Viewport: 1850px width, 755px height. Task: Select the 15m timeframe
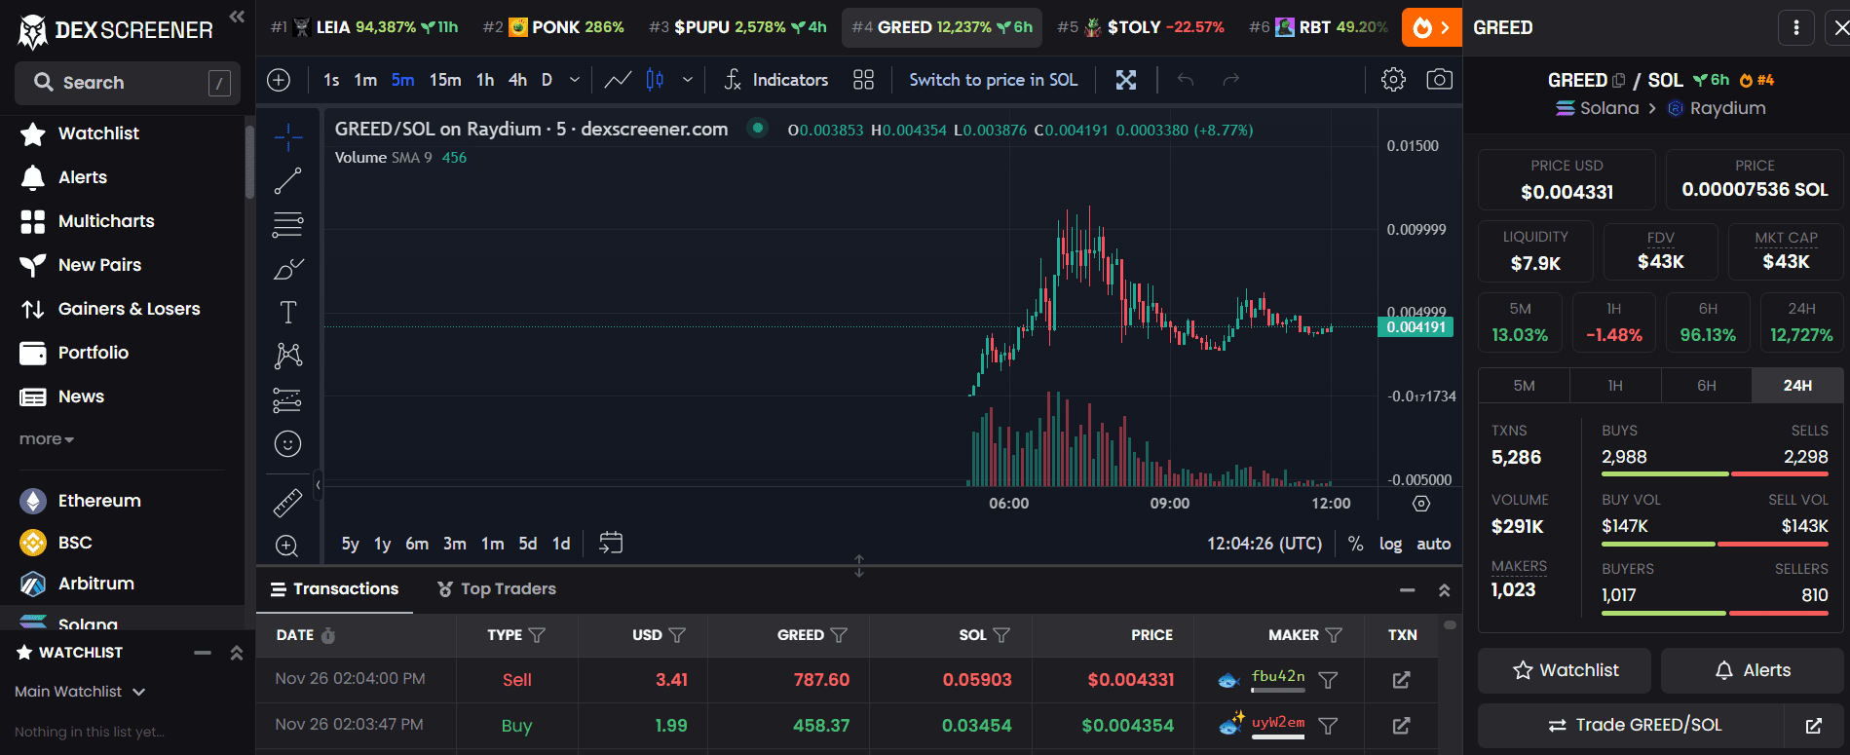(x=445, y=80)
